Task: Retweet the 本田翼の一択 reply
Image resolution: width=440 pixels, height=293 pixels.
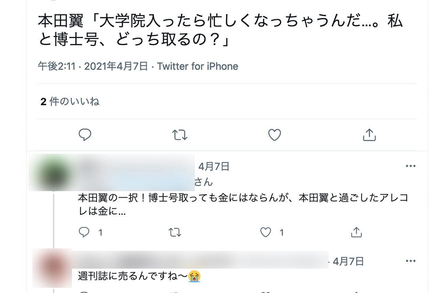Action: (175, 232)
